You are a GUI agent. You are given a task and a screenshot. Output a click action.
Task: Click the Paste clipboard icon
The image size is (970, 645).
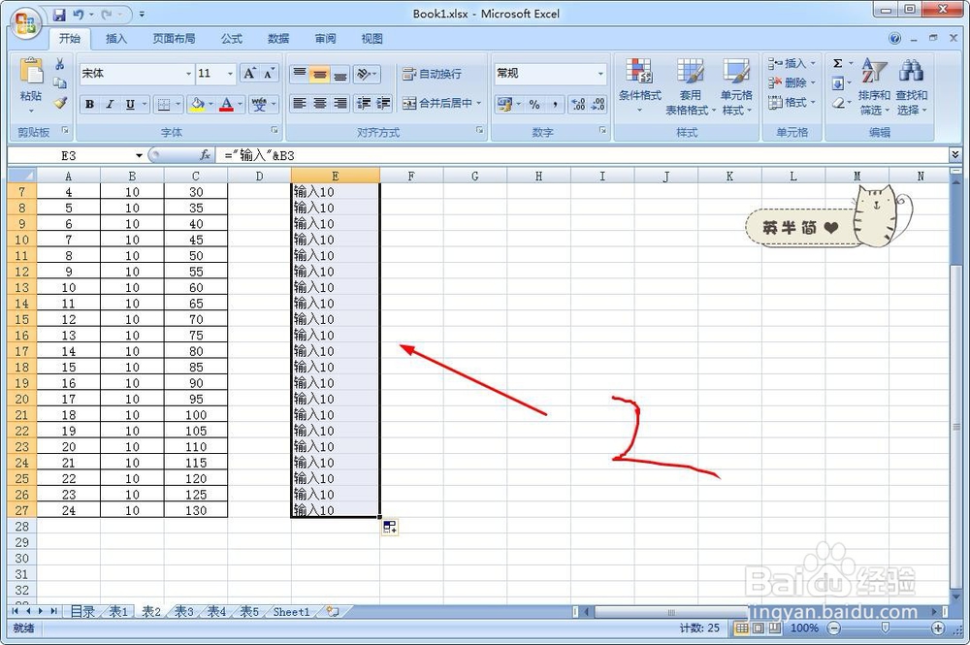tap(30, 72)
